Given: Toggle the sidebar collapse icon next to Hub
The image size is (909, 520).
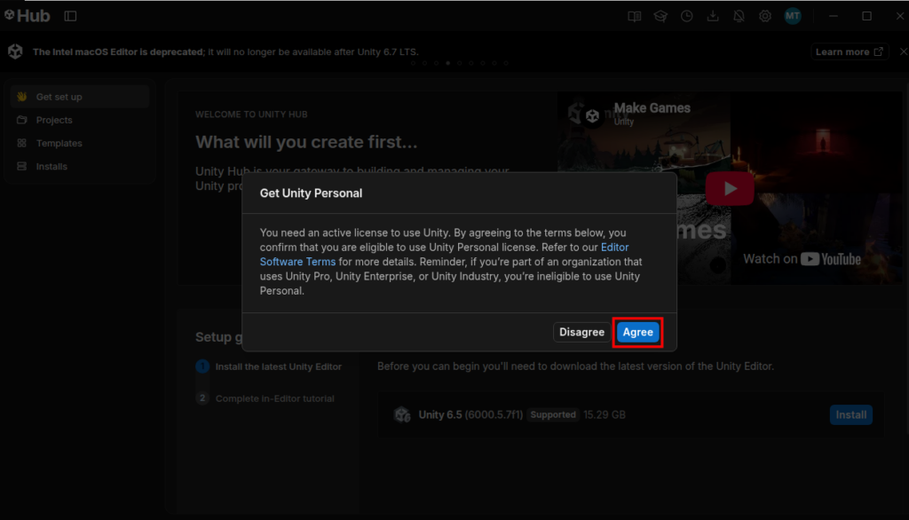Looking at the screenshot, I should coord(70,16).
